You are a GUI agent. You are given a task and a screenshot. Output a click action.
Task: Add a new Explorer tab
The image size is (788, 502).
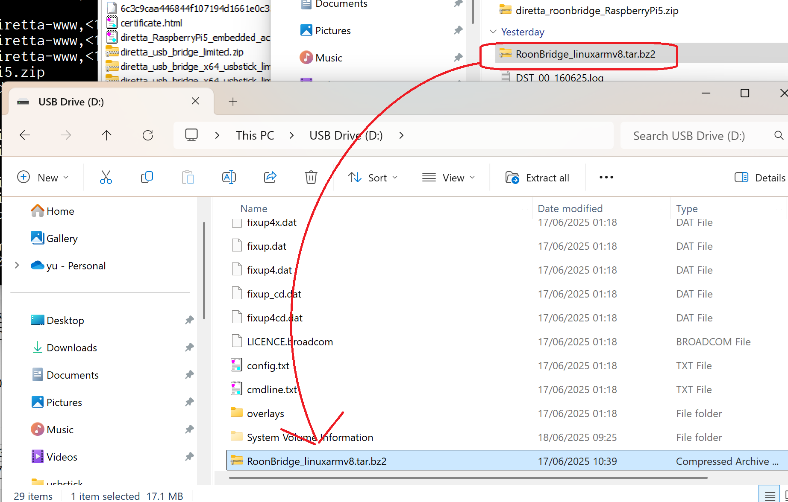(233, 102)
